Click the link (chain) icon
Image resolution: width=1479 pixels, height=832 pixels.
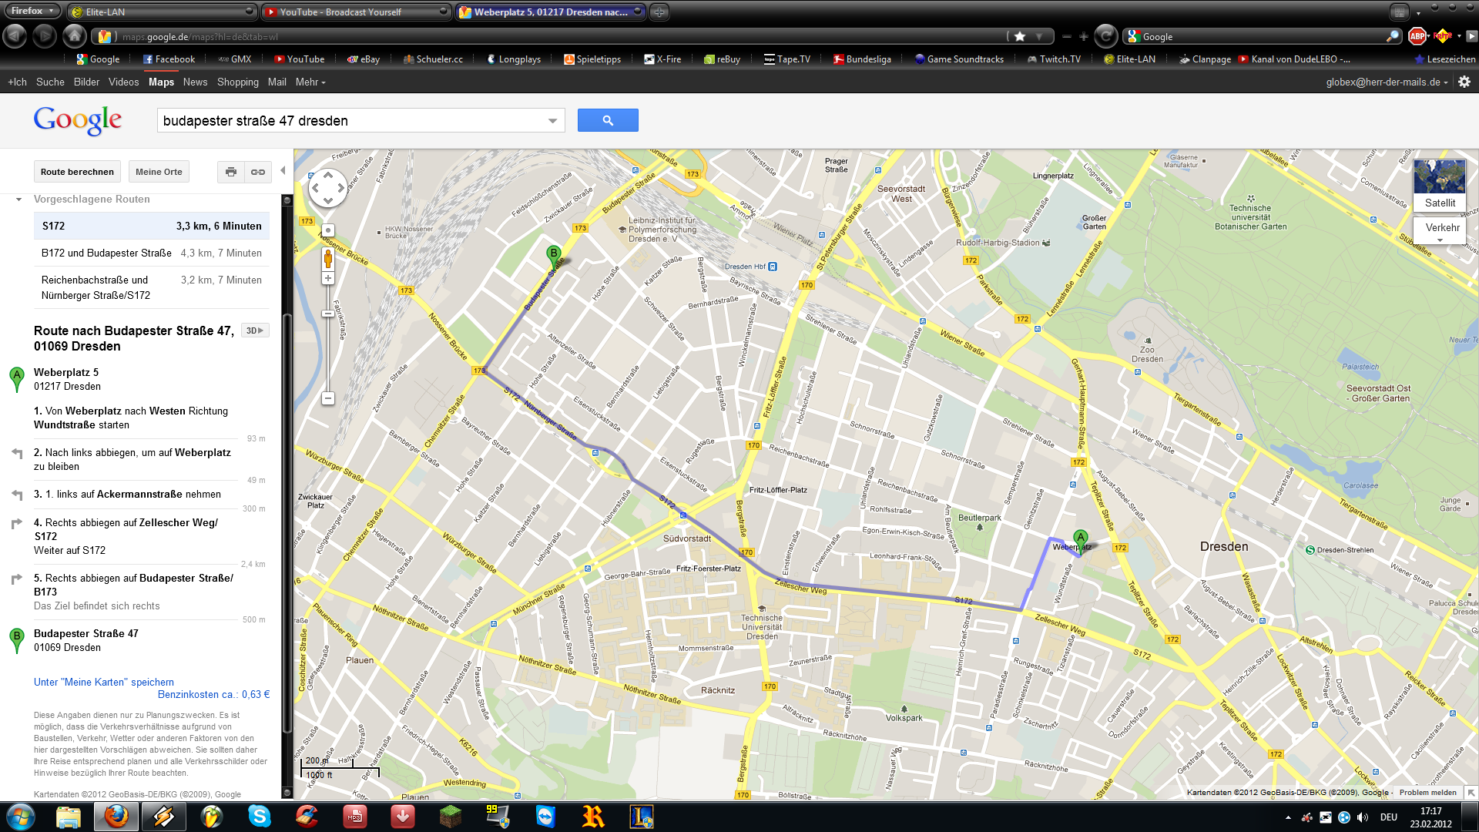coord(258,172)
